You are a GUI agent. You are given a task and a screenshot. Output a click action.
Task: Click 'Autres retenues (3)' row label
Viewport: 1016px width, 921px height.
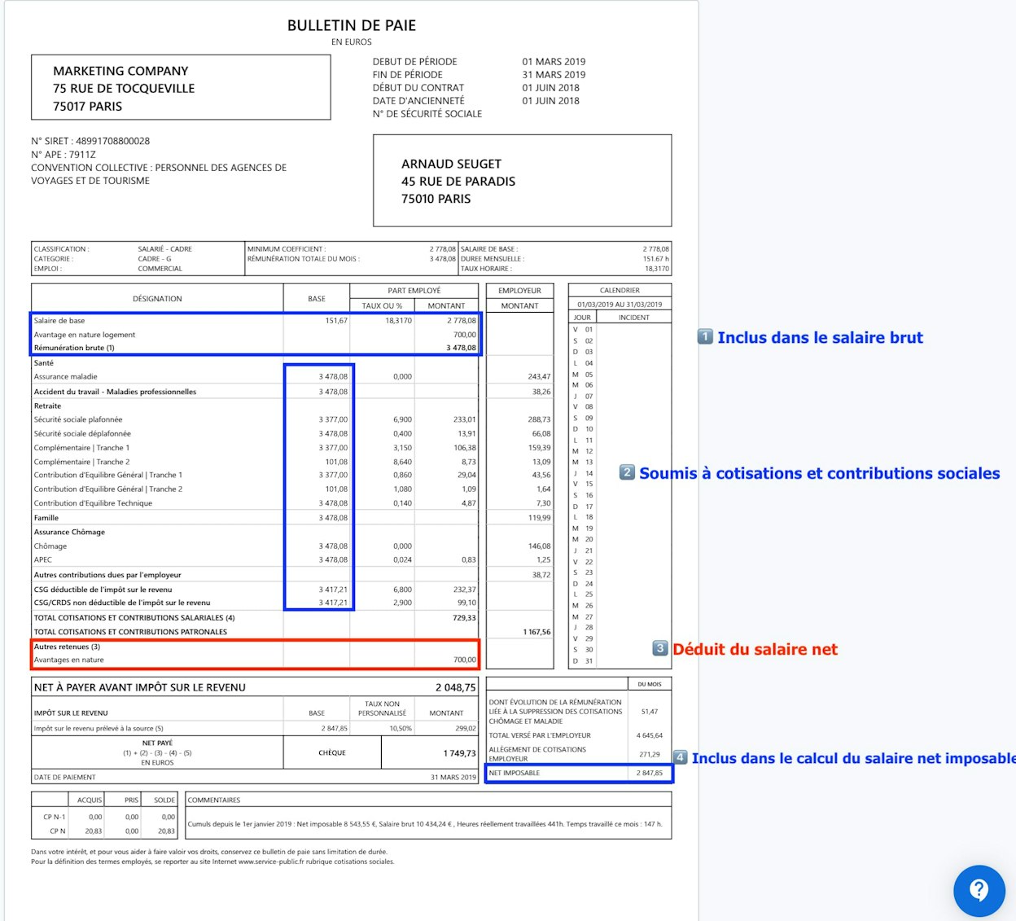click(x=67, y=647)
